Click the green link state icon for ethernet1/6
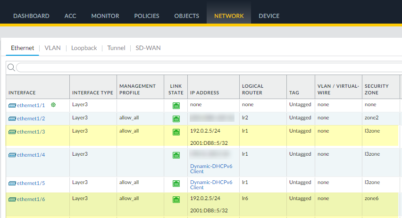The image size is (402, 218). 176,200
